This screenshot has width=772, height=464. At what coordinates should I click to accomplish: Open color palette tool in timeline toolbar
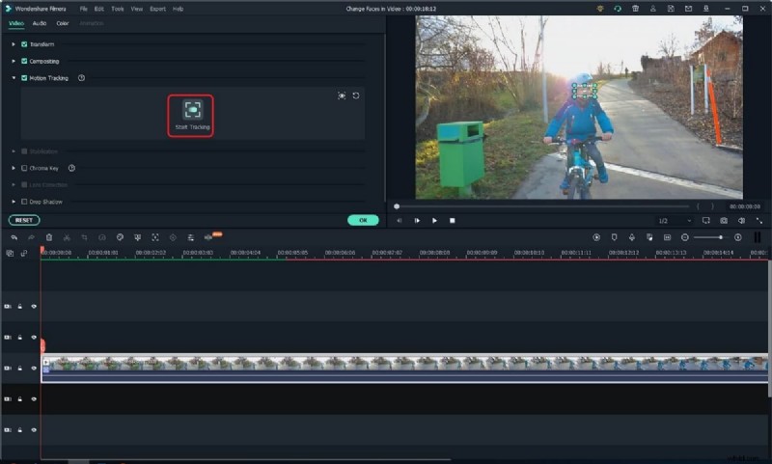tap(120, 237)
